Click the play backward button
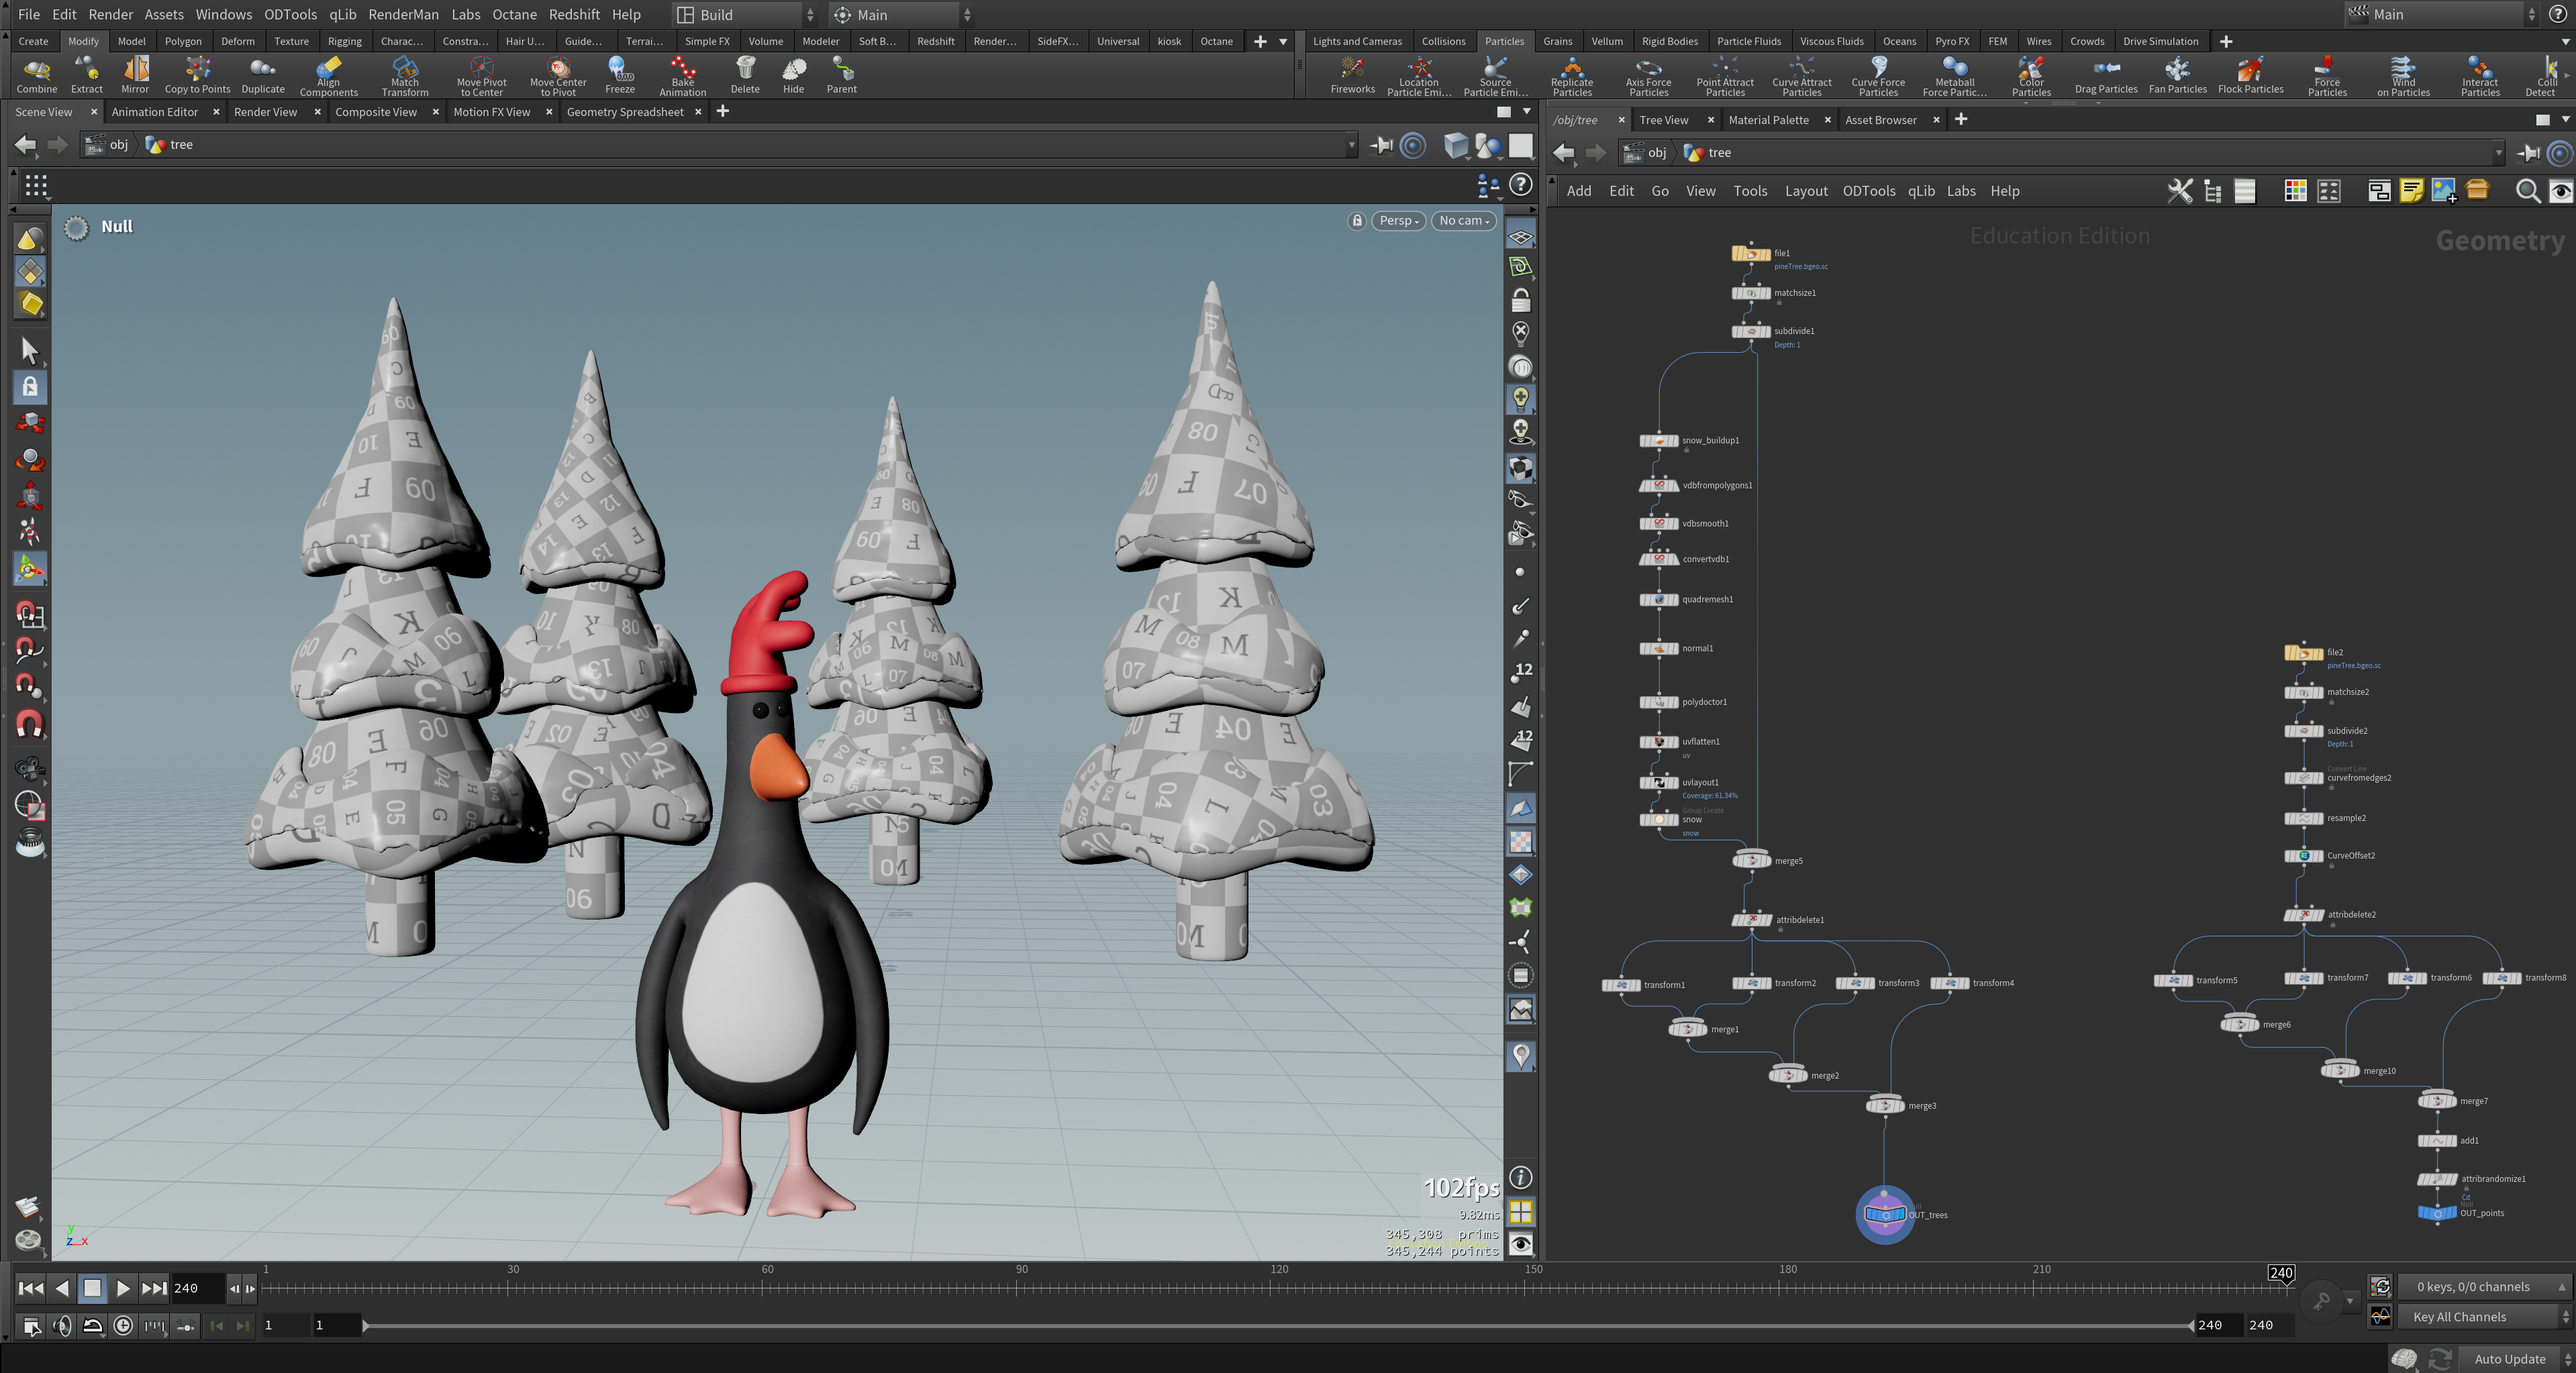Viewport: 2576px width, 1373px height. pyautogui.click(x=62, y=1288)
